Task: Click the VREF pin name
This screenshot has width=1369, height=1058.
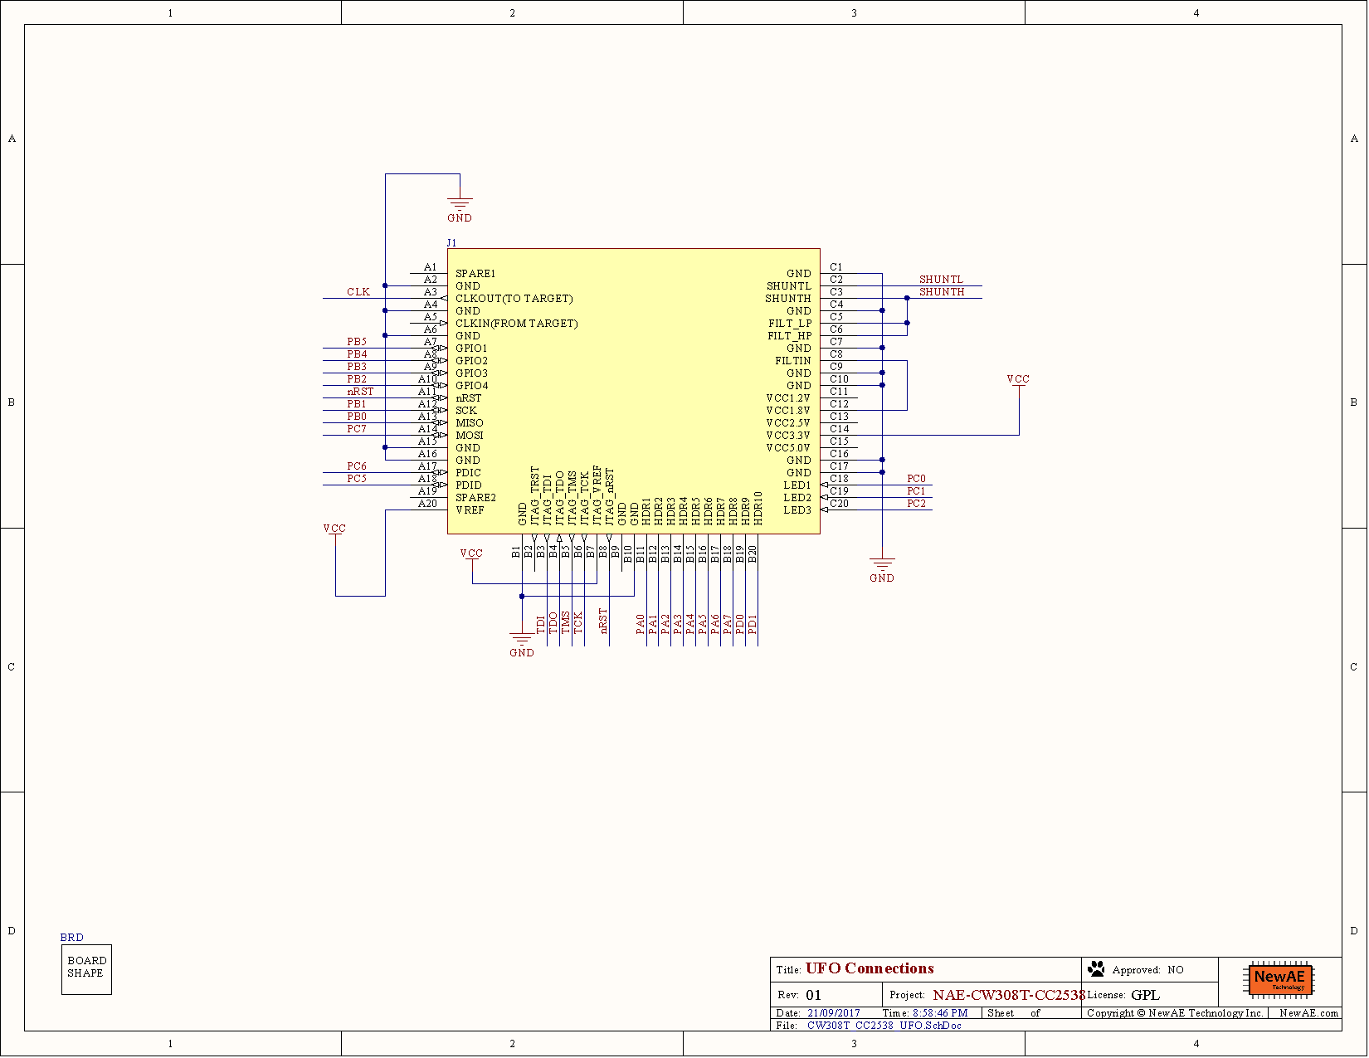Action: [x=470, y=510]
